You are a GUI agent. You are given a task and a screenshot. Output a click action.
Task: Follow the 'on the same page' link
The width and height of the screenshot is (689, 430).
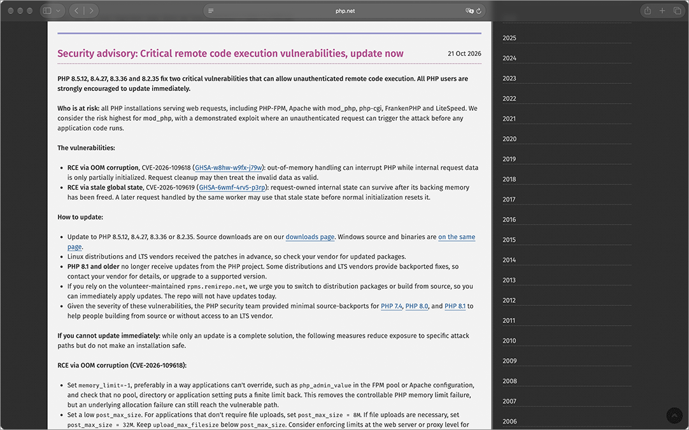click(457, 237)
